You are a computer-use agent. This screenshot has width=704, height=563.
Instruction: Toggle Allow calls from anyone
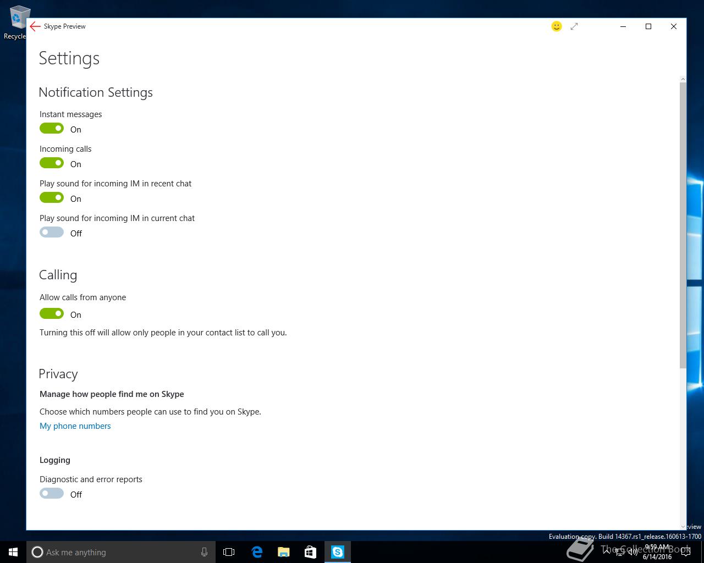52,313
